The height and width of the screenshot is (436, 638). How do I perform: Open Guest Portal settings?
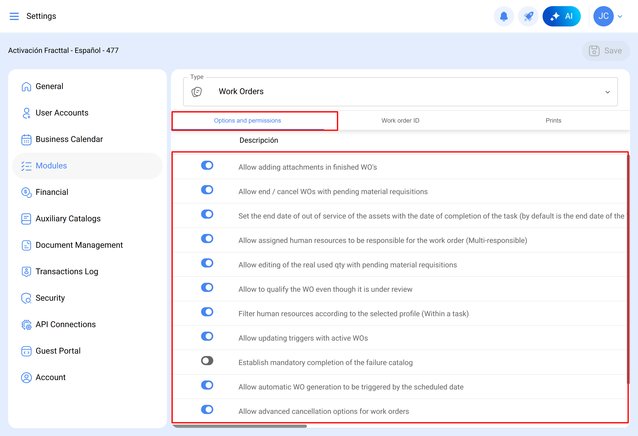coord(58,351)
